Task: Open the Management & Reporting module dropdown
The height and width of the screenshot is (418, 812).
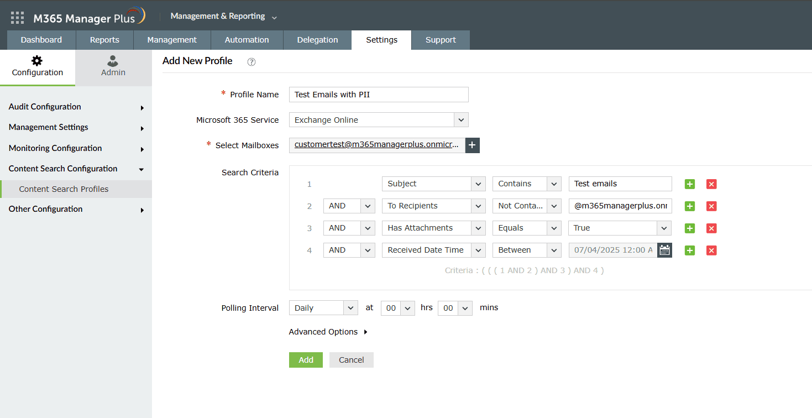Action: click(x=224, y=17)
